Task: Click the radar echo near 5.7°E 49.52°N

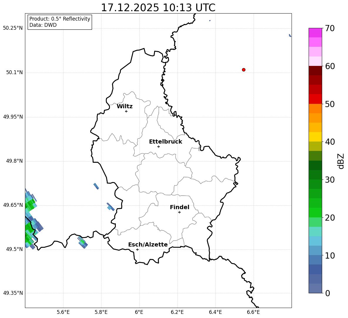Action: [83, 242]
